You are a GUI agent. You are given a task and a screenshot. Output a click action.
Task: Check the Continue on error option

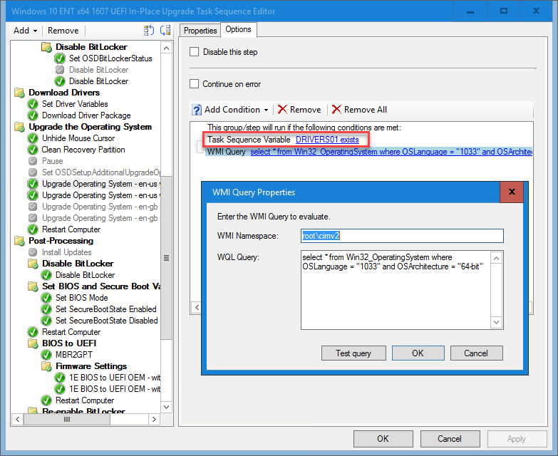[x=195, y=84]
